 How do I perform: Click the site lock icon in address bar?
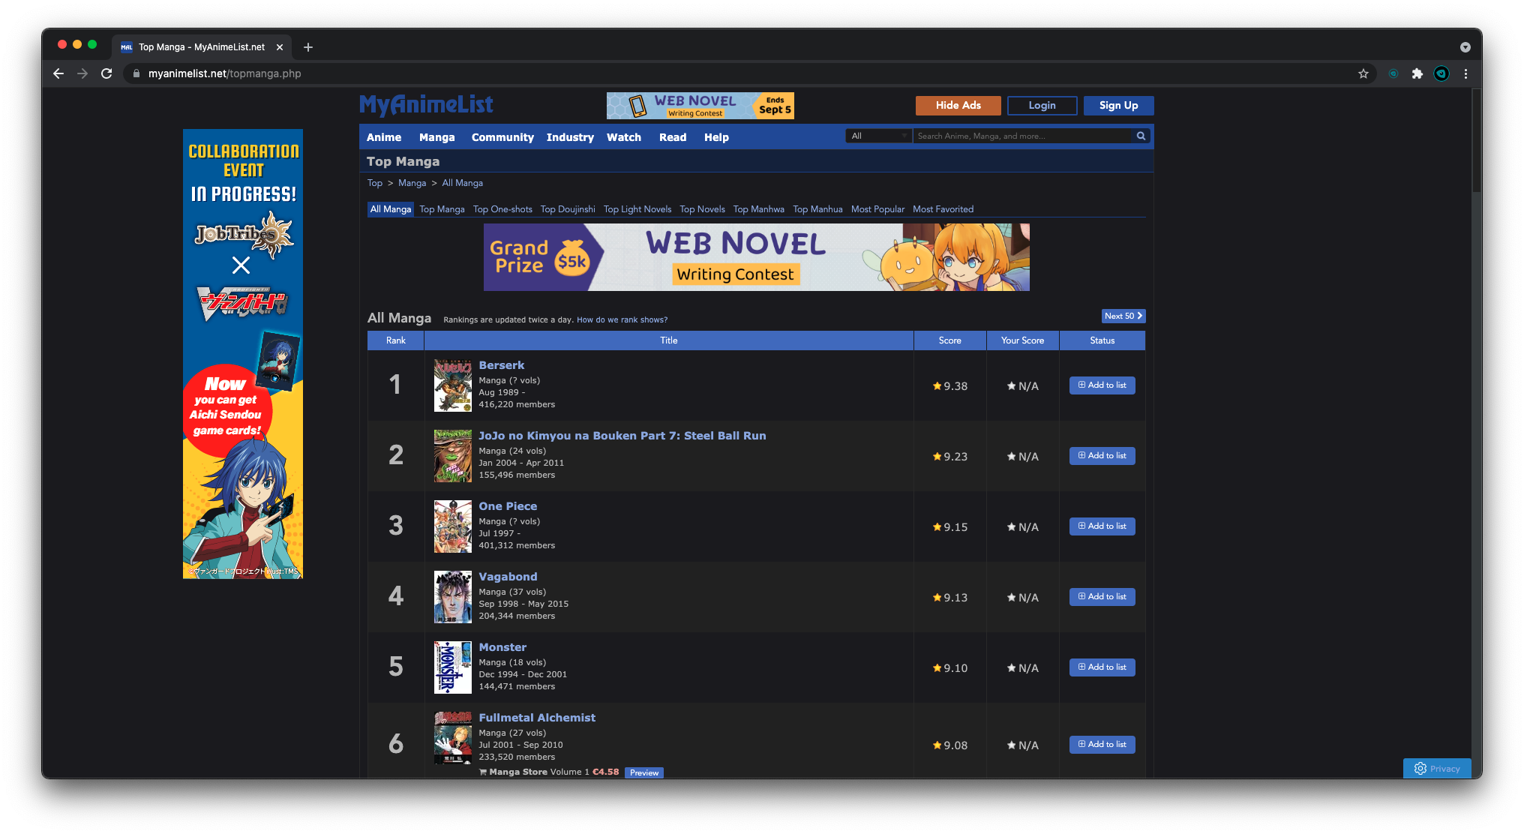[x=136, y=73]
